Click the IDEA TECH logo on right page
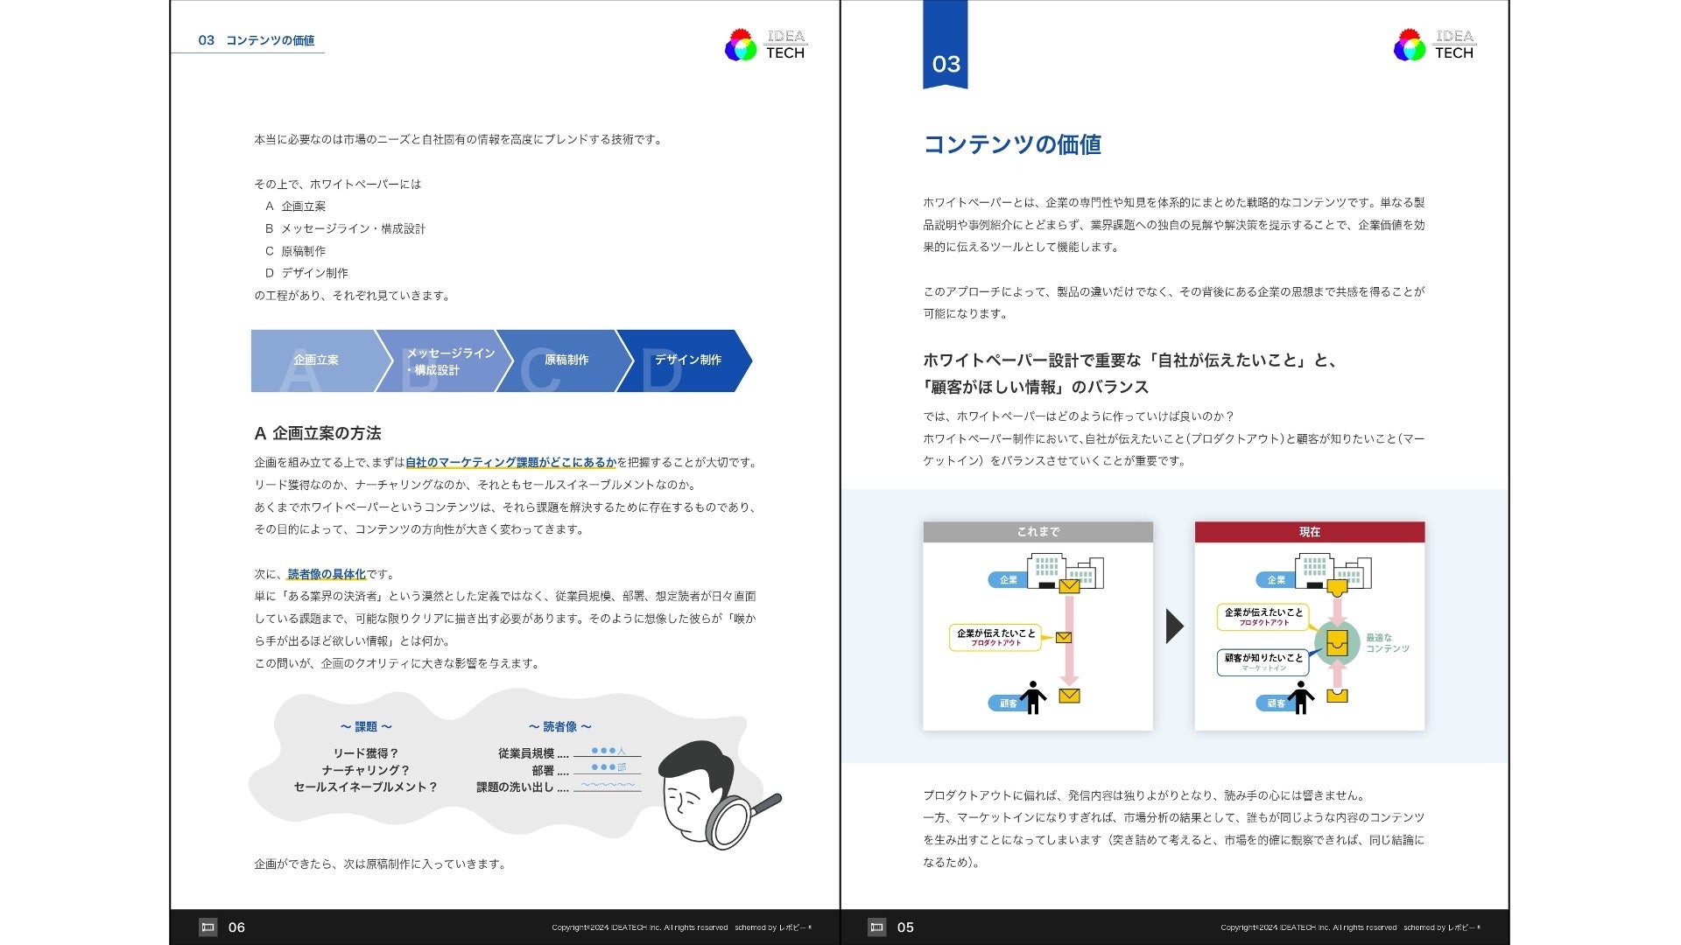 (x=1433, y=45)
